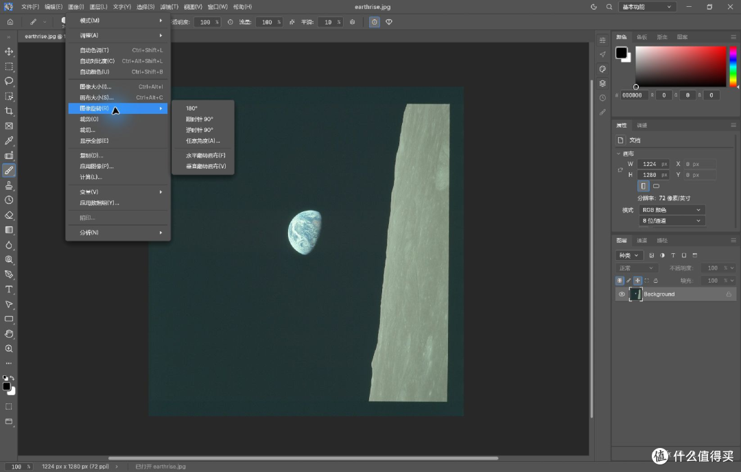Hide the Background layer with eye icon
741x472 pixels.
tap(622, 294)
